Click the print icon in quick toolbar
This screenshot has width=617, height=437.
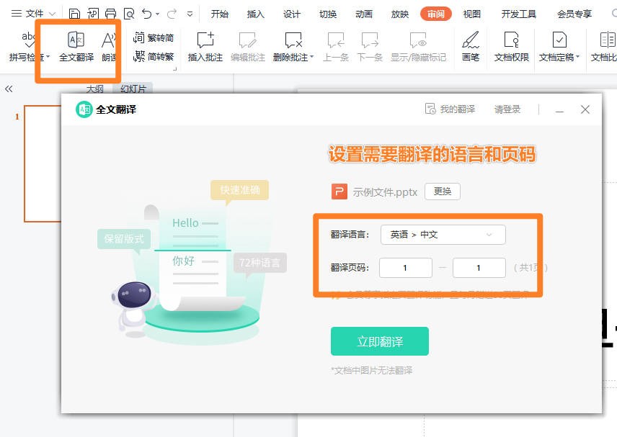[110, 14]
